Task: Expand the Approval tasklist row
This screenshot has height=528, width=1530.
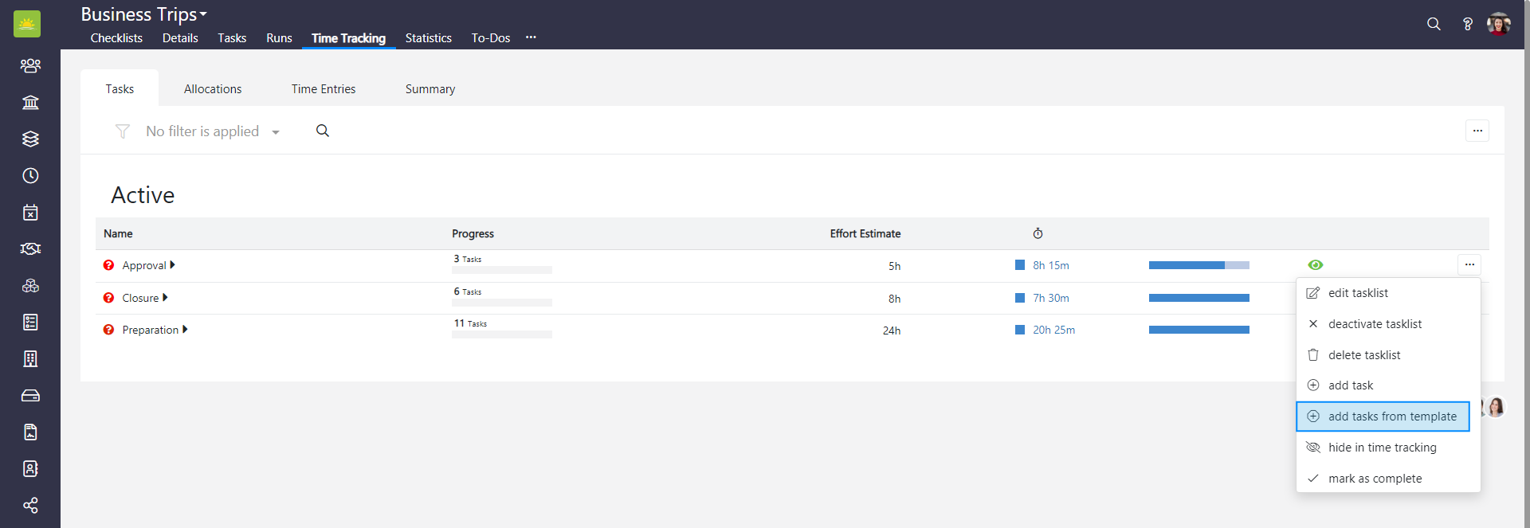Action: coord(173,265)
